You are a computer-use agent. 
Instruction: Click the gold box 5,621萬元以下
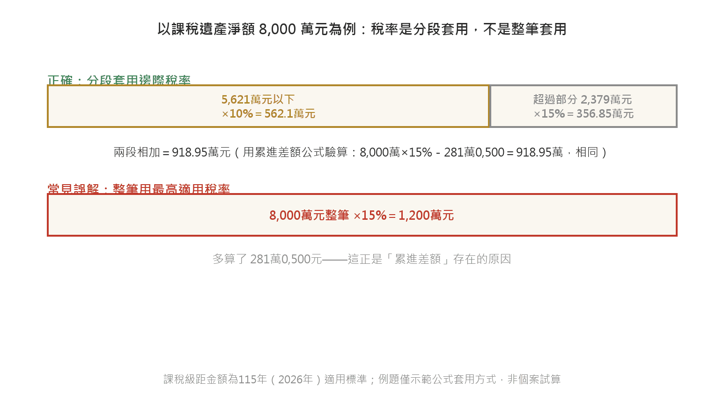[268, 106]
